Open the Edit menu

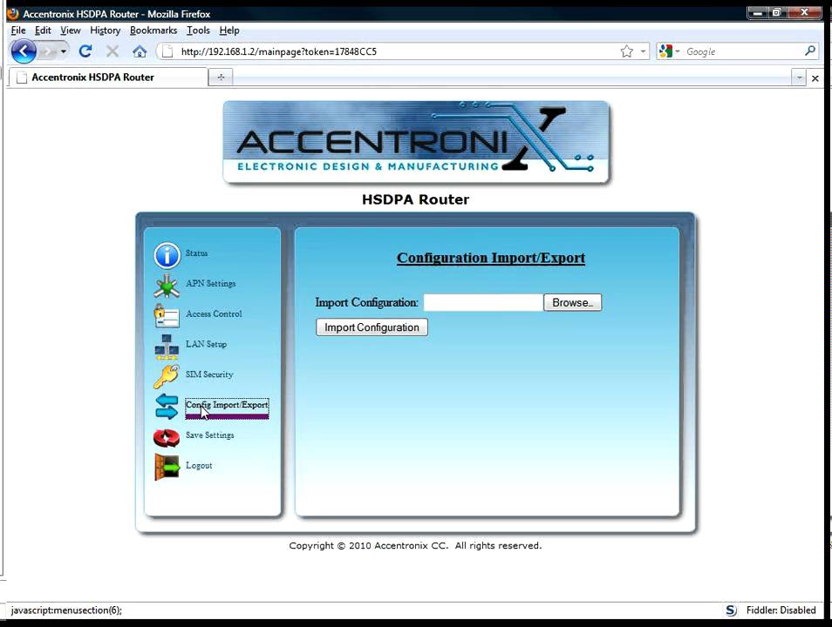point(43,30)
